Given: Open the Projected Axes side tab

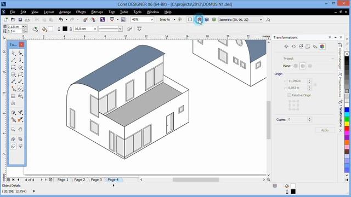Looking at the screenshot, I should [340, 85].
